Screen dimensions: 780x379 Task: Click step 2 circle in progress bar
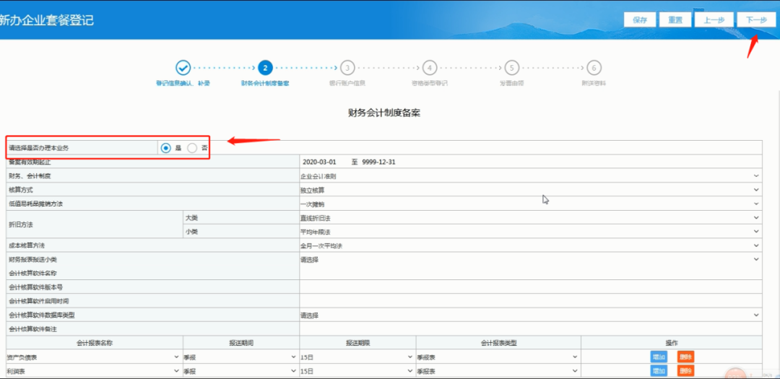point(265,68)
